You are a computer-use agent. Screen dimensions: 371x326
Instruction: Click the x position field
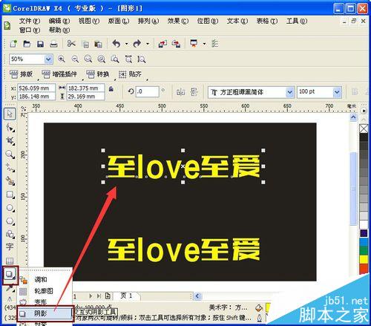pos(36,88)
